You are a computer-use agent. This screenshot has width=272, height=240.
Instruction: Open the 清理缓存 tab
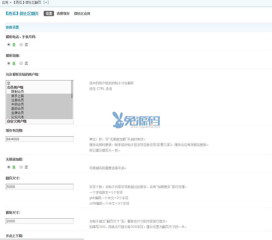coord(63,13)
